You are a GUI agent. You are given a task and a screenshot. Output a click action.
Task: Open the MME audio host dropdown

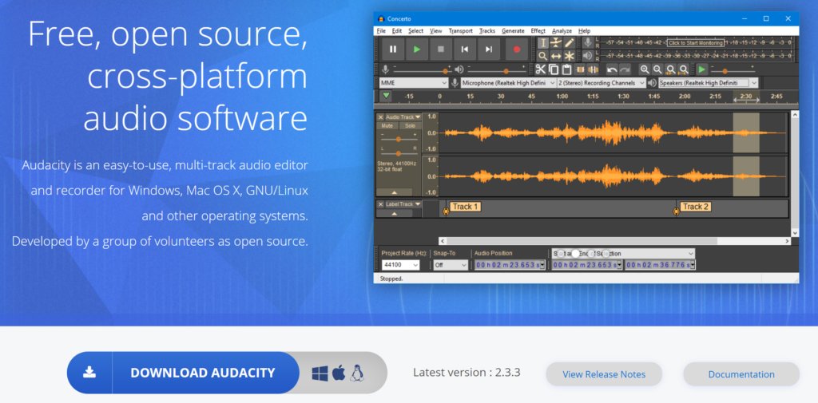pos(414,83)
